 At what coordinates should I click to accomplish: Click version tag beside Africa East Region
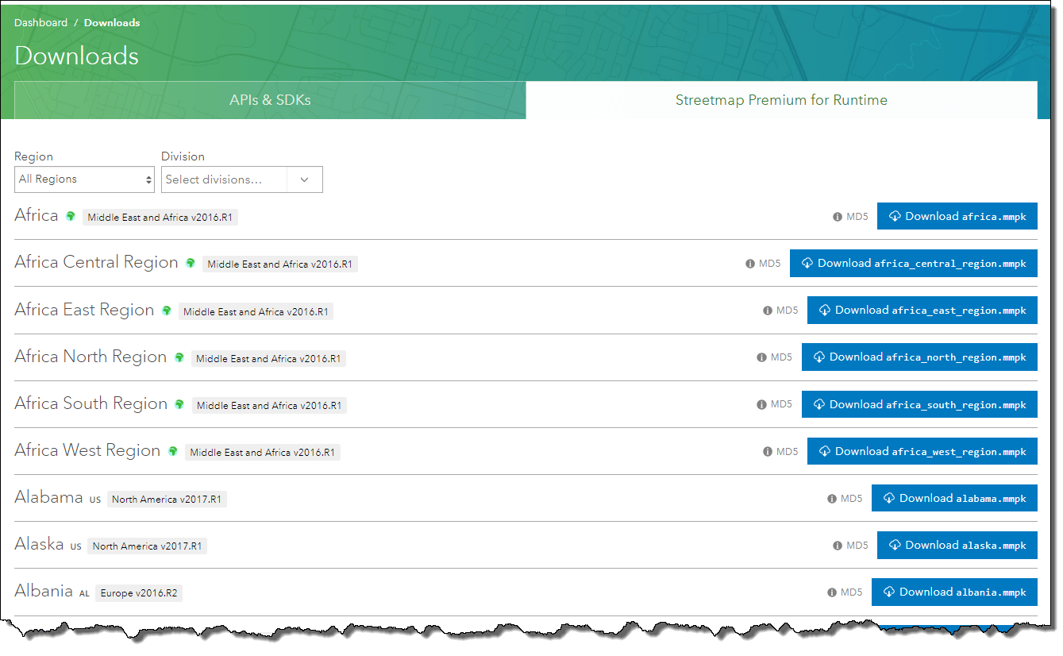(x=256, y=311)
